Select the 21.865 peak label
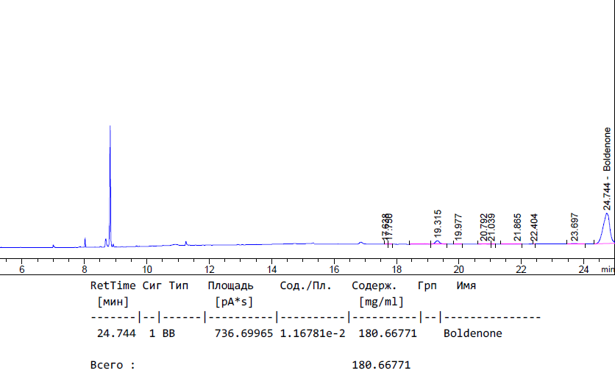This screenshot has height=373, width=615. [x=518, y=227]
